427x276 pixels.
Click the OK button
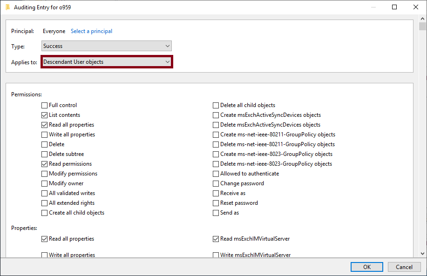click(367, 267)
